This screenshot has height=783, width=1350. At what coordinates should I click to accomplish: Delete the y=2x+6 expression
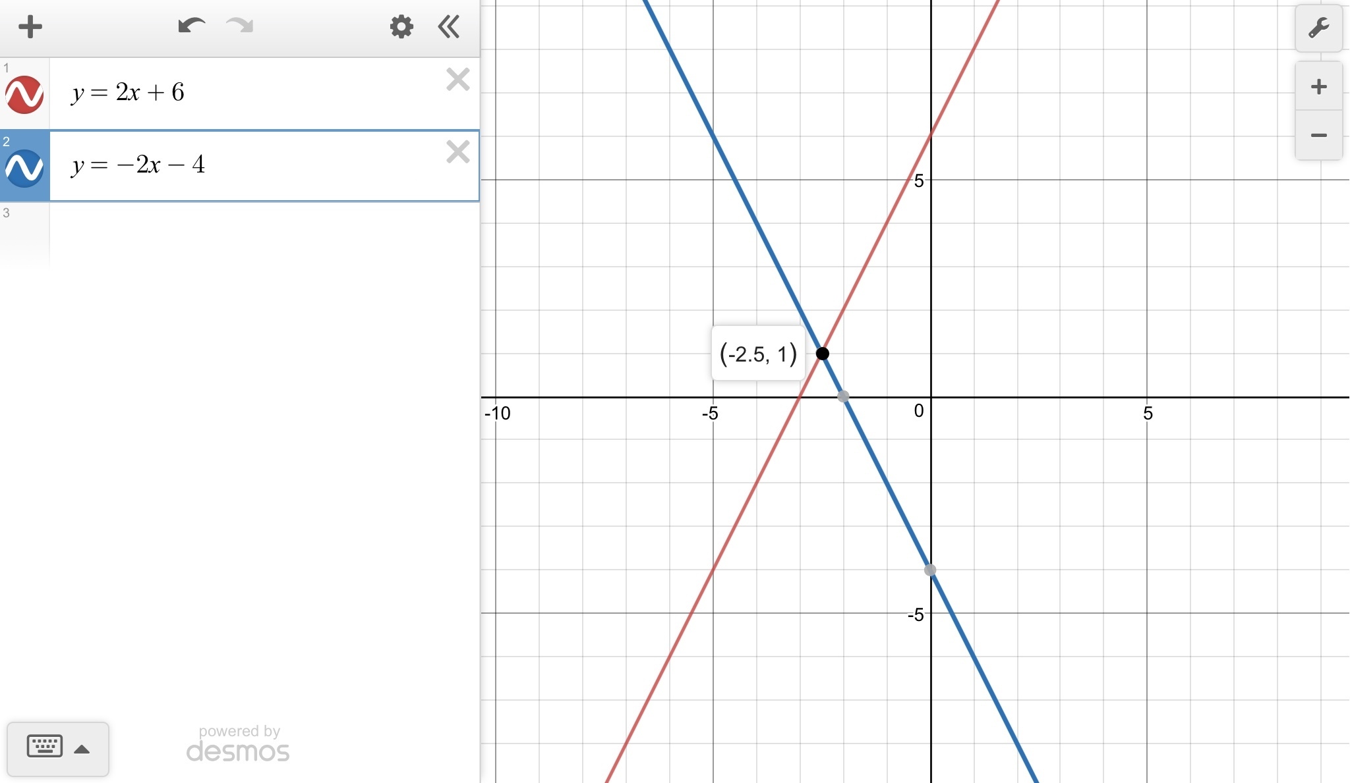click(x=457, y=80)
